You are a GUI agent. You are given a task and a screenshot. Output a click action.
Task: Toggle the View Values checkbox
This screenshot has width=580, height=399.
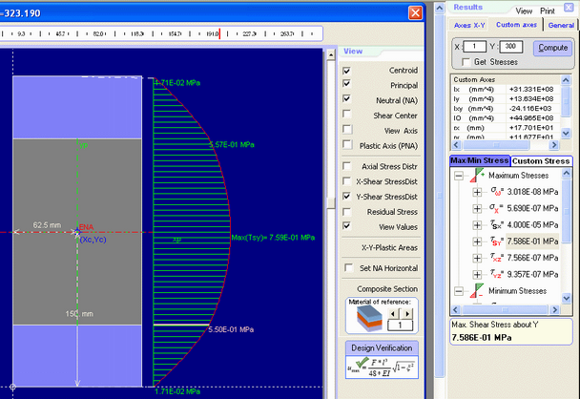click(346, 226)
